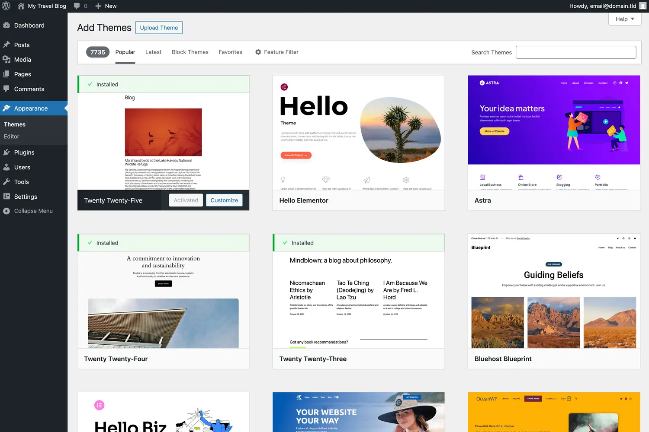This screenshot has width=649, height=432.
Task: Open Bluehost Blueprint theme thumbnail
Action: 554,292
